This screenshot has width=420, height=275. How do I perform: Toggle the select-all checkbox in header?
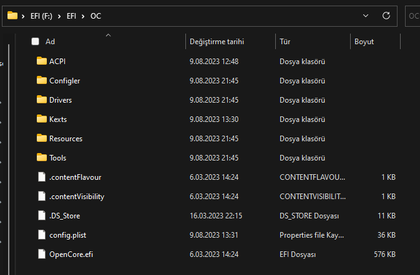click(36, 42)
